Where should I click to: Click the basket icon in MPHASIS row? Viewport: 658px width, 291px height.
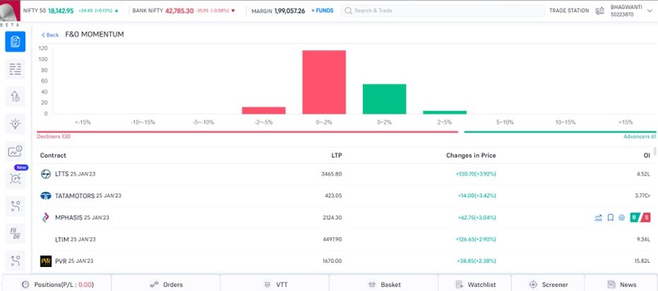[622, 218]
